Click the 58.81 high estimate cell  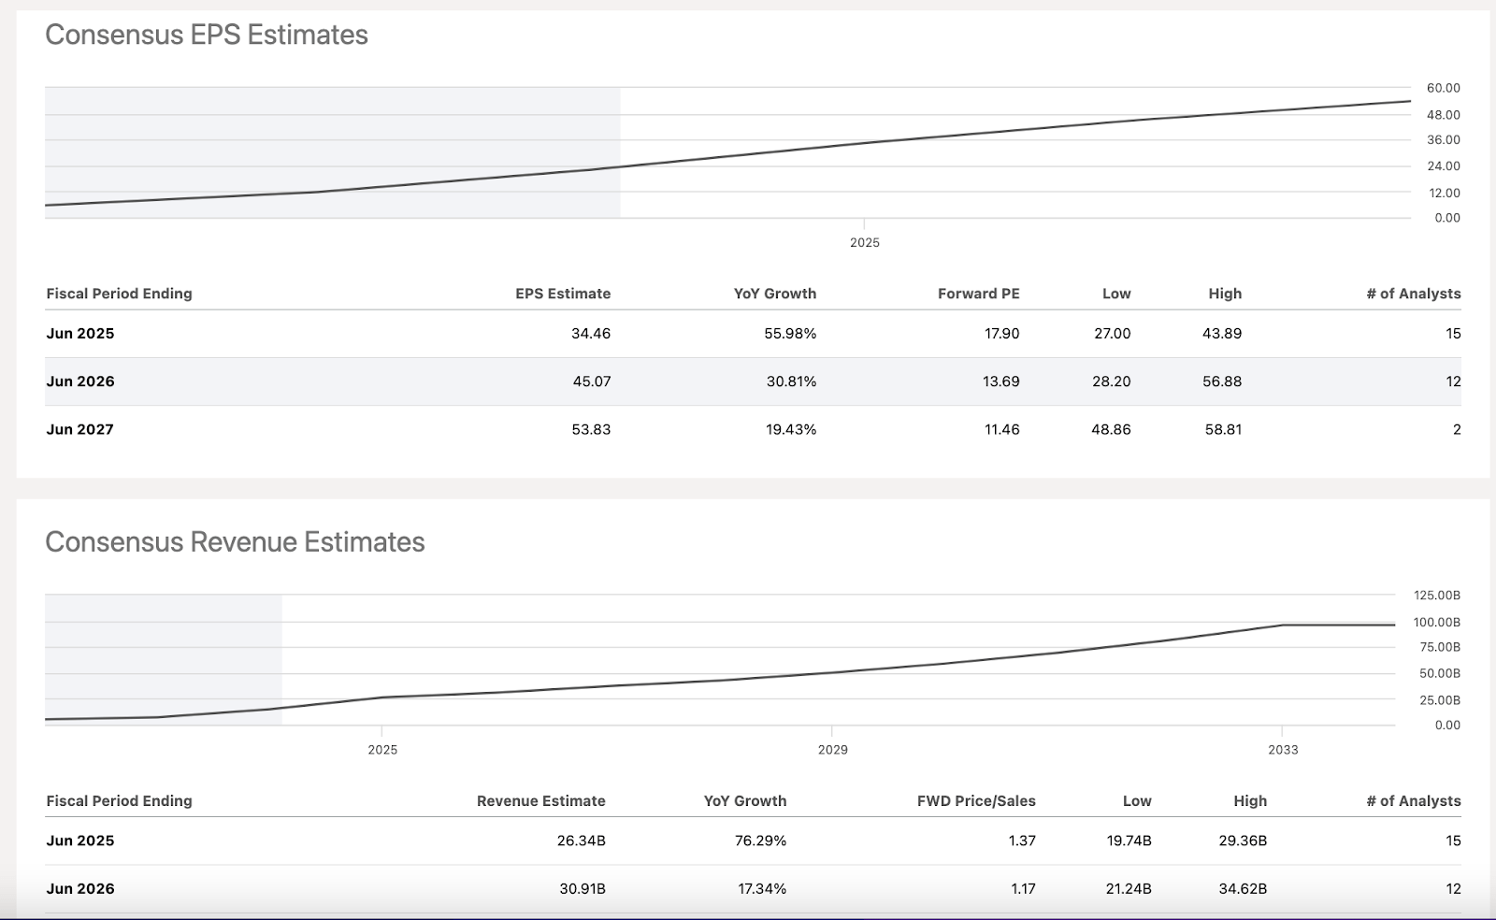pos(1222,430)
